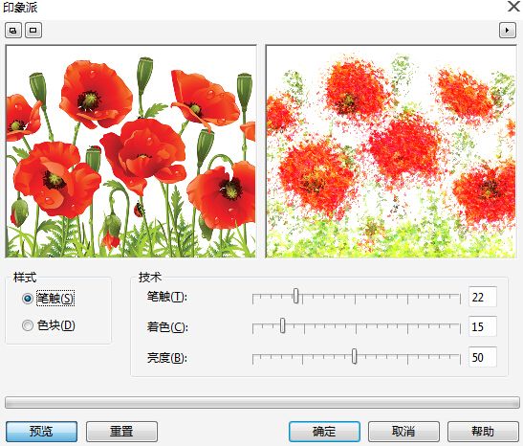Cancel with the 取消 button

(x=403, y=432)
